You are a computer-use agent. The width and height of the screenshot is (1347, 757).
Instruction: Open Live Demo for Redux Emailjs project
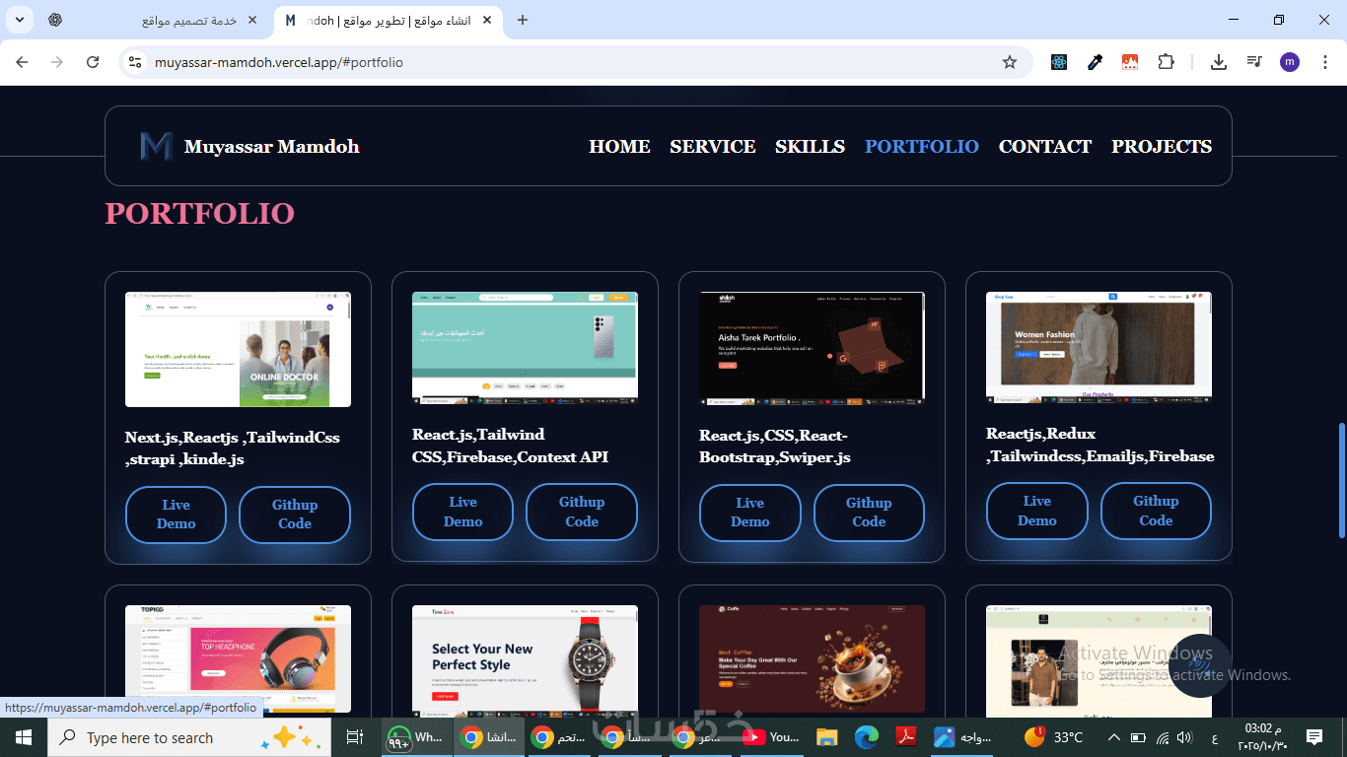1036,511
